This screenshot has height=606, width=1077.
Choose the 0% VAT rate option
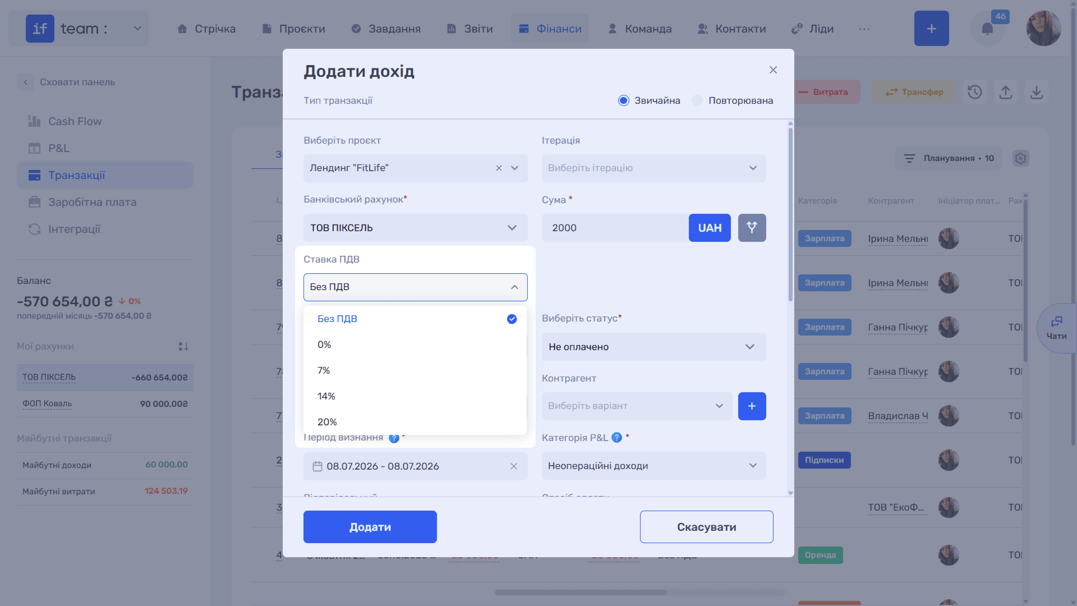tap(415, 345)
